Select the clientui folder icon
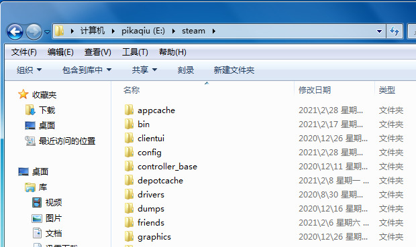Image resolution: width=416 pixels, height=247 pixels. 129,138
